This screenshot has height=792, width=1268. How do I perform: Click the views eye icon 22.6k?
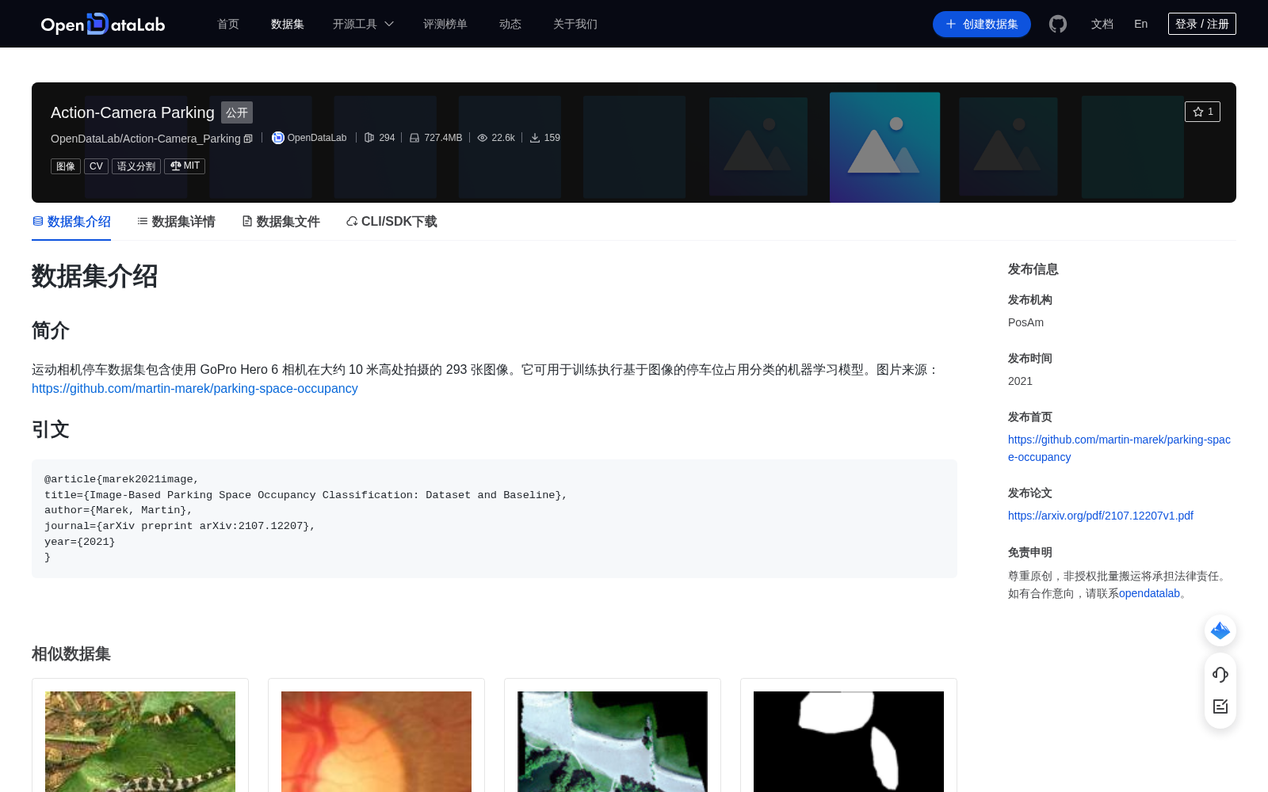point(482,138)
